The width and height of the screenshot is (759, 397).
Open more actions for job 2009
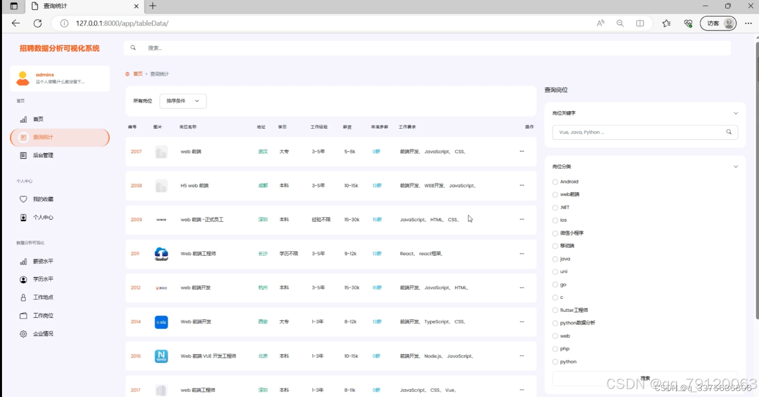point(522,219)
